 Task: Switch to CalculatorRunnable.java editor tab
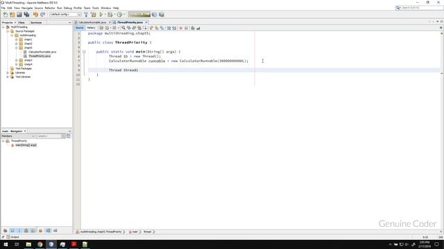92,22
